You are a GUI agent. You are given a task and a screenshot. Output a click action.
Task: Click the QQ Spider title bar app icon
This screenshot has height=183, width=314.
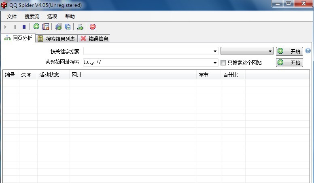pos(4,5)
